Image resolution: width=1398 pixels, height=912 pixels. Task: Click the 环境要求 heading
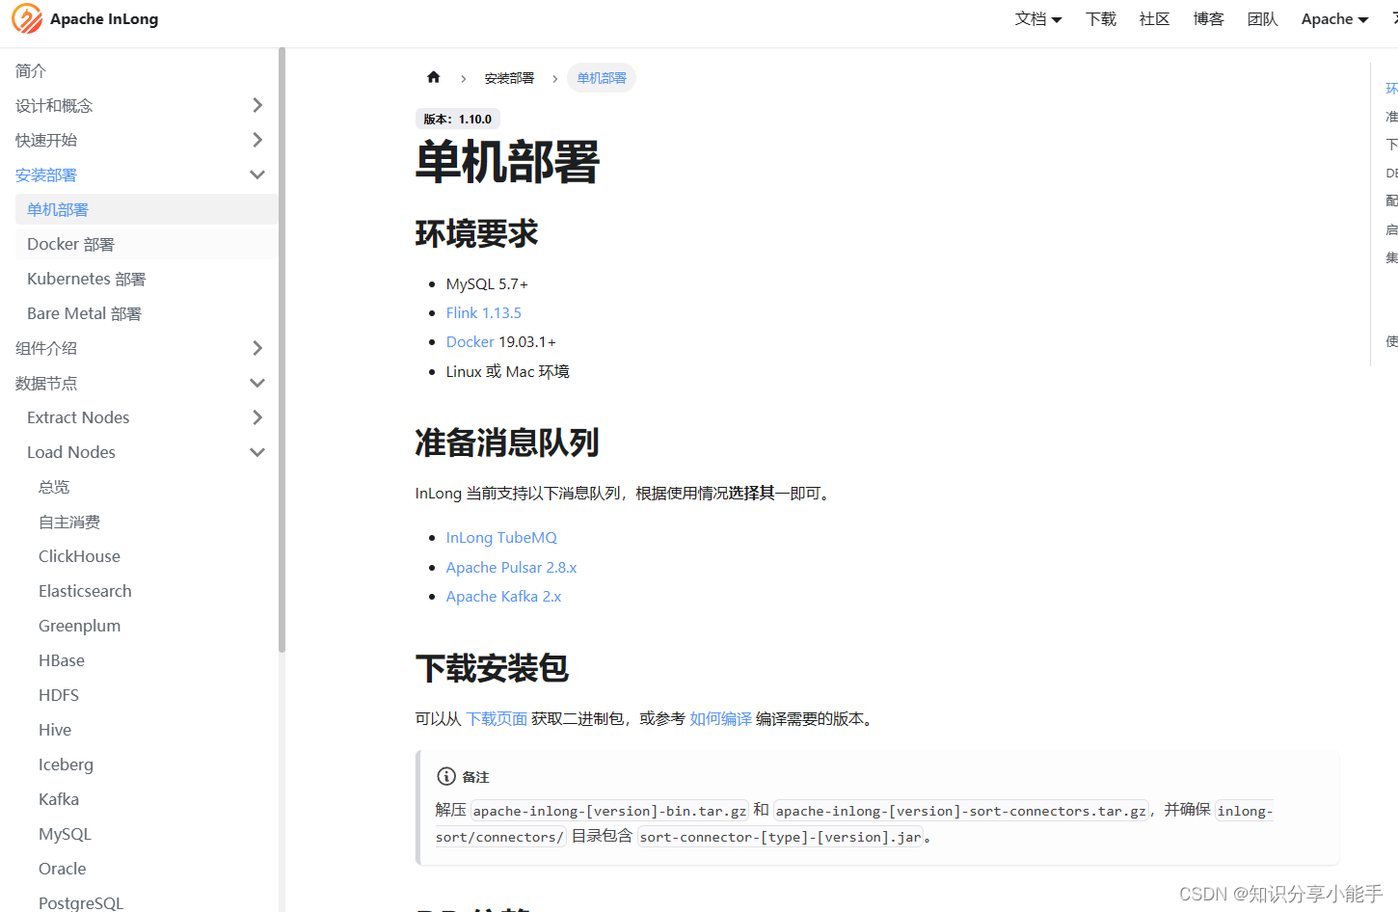click(x=477, y=233)
